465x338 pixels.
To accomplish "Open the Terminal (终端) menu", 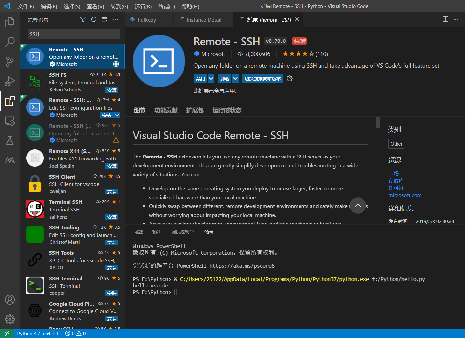I will pos(166,6).
